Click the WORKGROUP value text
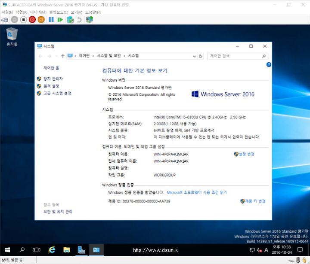Image resolution: width=310 pixels, height=264 pixels. pos(164,175)
